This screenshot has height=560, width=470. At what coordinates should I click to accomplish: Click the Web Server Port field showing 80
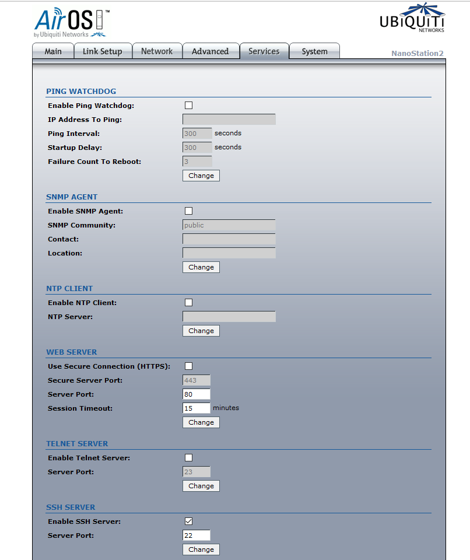(x=197, y=394)
